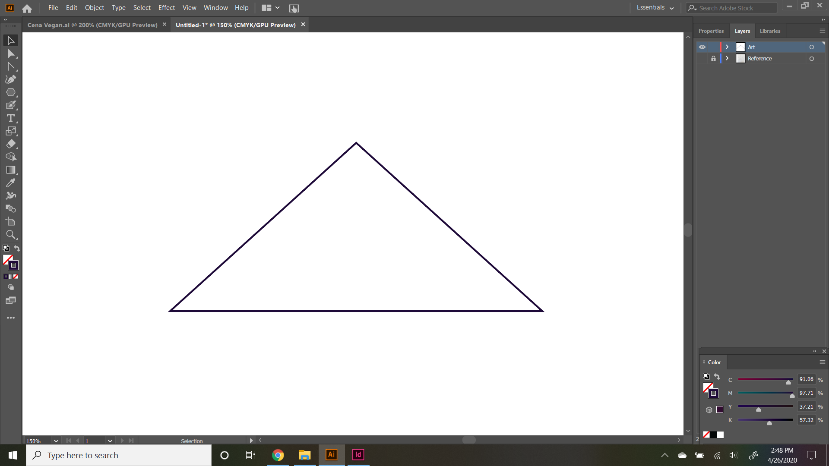Screen dimensions: 829x466
Task: Open the Color panel flyout menu
Action: [823, 362]
